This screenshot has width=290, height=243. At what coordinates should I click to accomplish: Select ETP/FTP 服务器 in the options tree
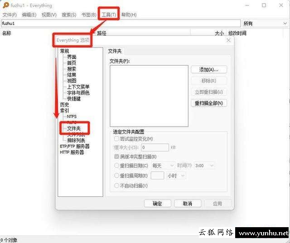(x=75, y=146)
